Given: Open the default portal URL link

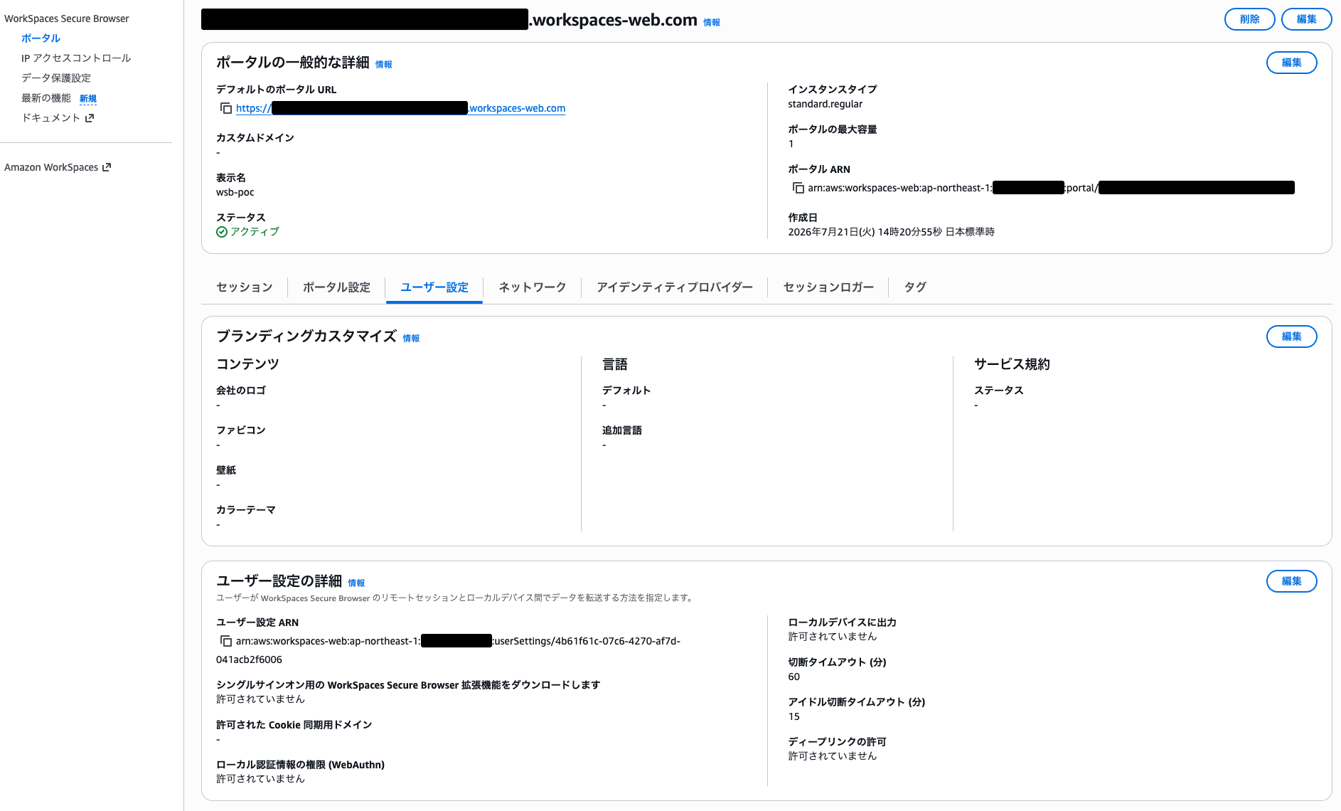Looking at the screenshot, I should coord(400,108).
